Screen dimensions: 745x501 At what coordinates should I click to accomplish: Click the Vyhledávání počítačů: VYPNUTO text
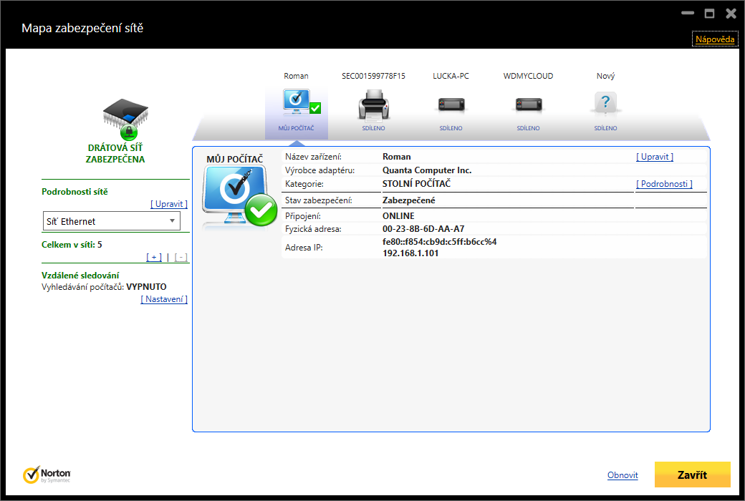(104, 287)
